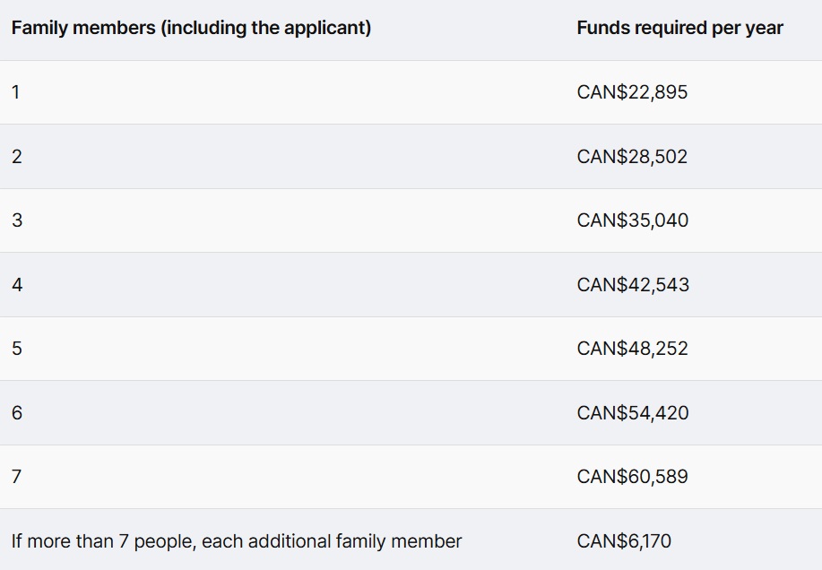Select family members cell showing 4

coord(17,285)
